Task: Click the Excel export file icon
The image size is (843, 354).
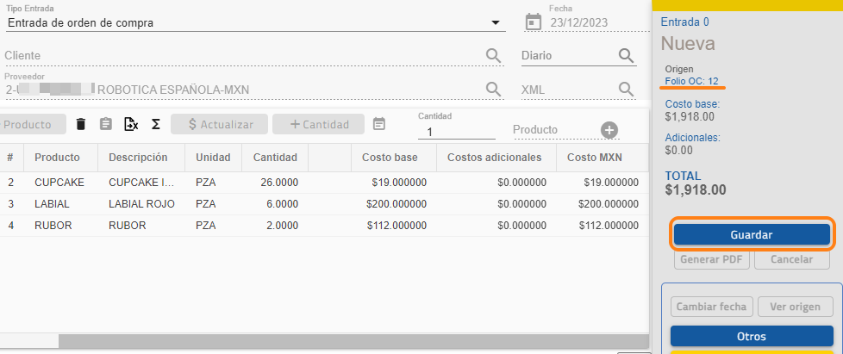Action: [131, 124]
